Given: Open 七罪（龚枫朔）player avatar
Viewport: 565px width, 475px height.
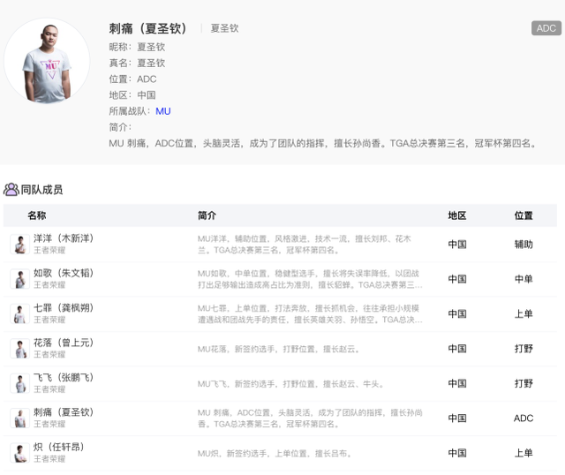Looking at the screenshot, I should [19, 313].
